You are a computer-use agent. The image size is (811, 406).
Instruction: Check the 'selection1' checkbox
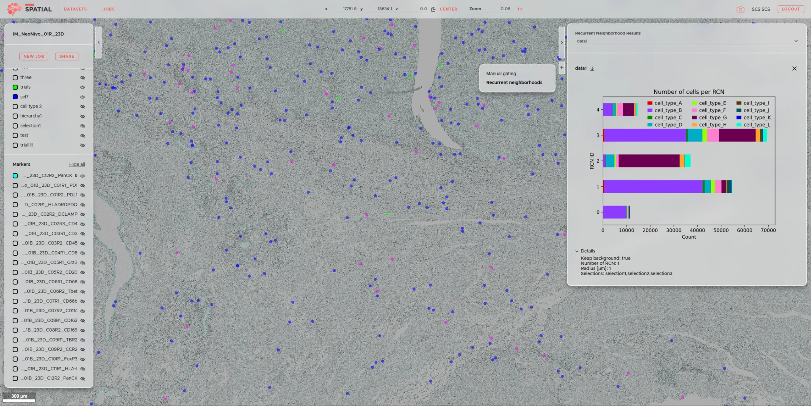pyautogui.click(x=15, y=126)
